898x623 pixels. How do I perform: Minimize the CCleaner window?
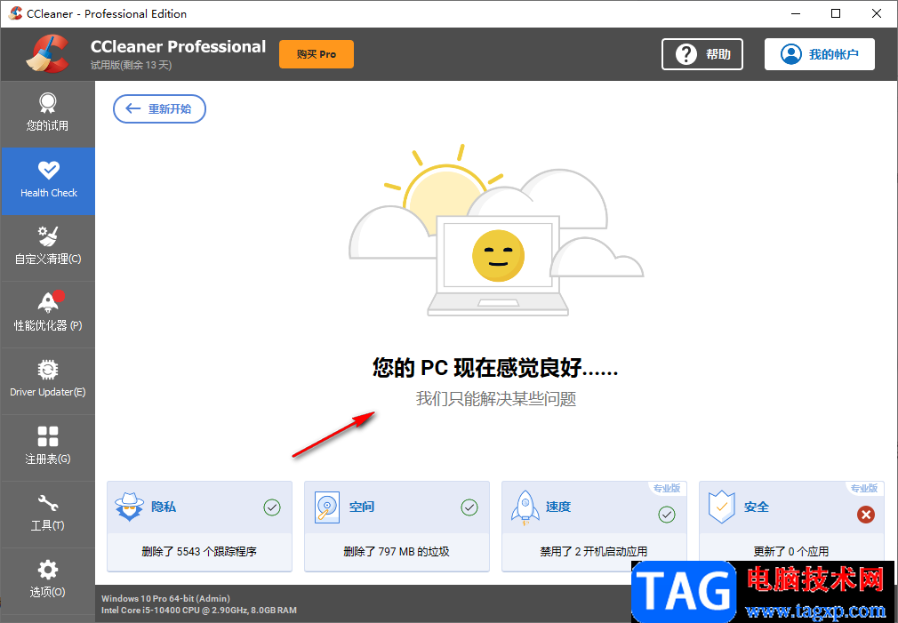pos(796,13)
